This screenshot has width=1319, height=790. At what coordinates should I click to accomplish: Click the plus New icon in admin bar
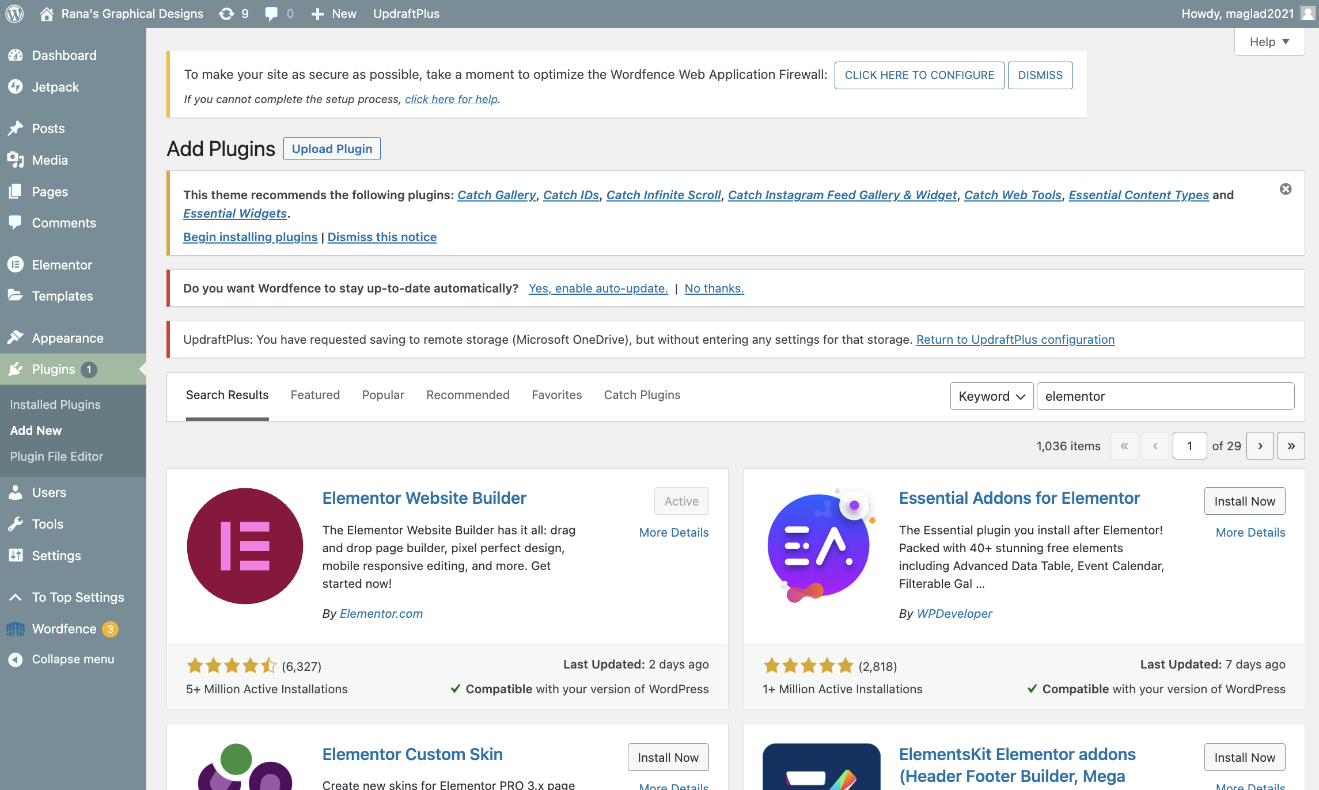(x=317, y=14)
